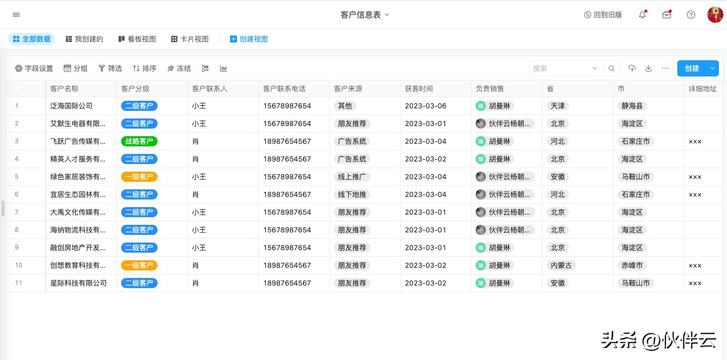
Task: Toggle the select-all checkbox in header
Action: (x=18, y=89)
